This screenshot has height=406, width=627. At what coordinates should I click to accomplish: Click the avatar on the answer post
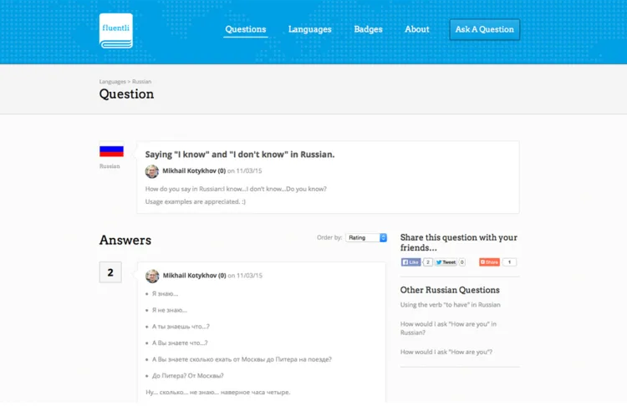pyautogui.click(x=152, y=276)
